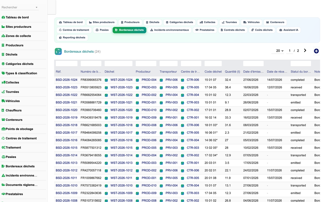Click the quantity 22.1 cell

click(x=228, y=171)
